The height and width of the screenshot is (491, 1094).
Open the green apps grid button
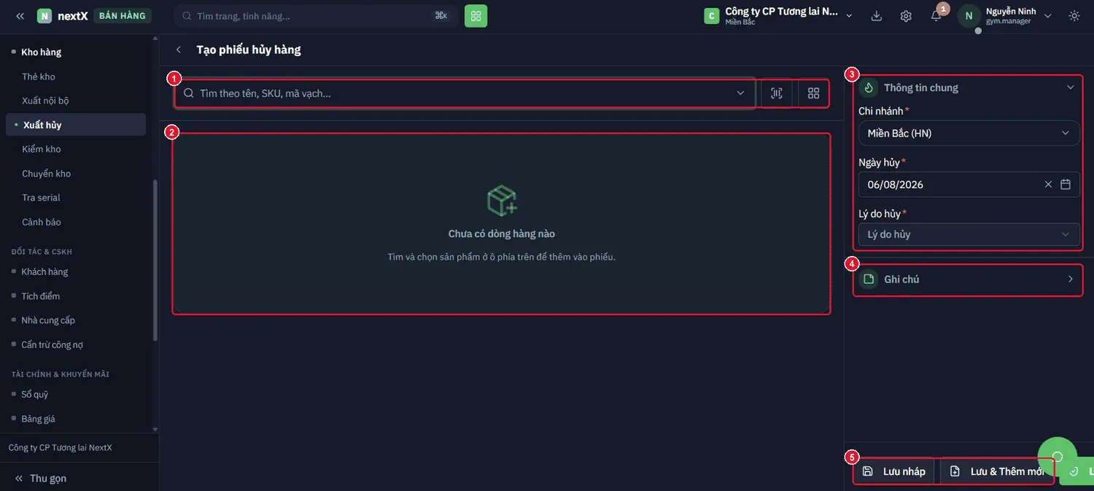[x=476, y=15]
